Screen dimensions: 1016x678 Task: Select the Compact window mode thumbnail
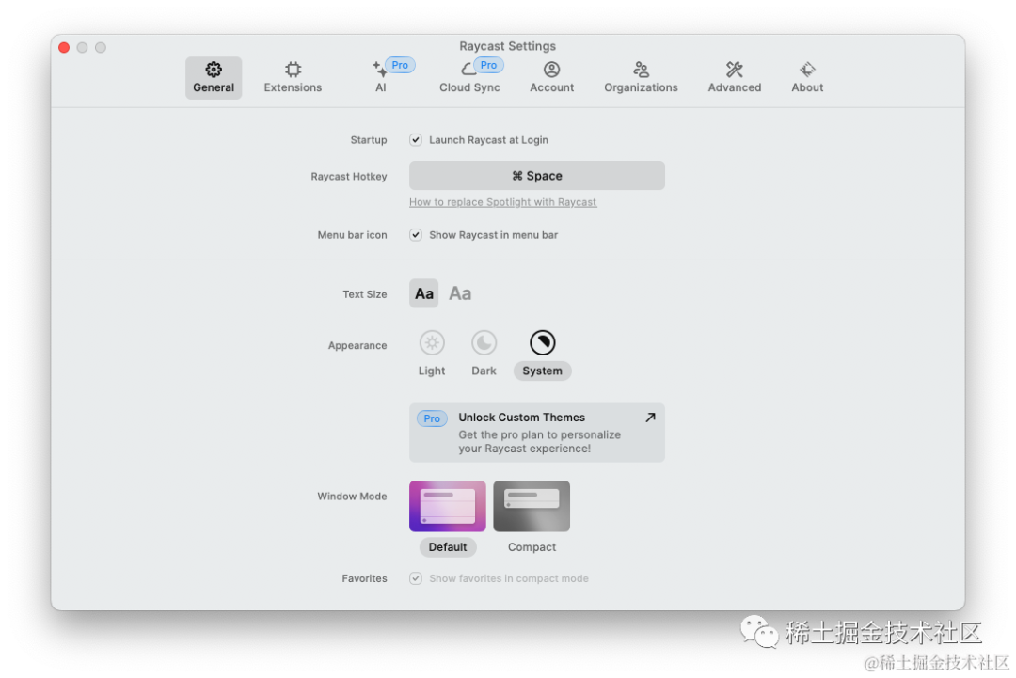point(532,507)
